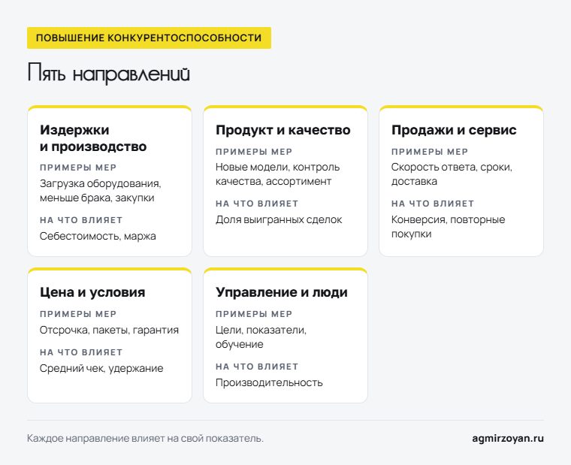Click the 'Издержки и производство' card title

[93, 138]
